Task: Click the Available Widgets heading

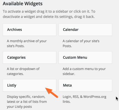Action: 23,4
